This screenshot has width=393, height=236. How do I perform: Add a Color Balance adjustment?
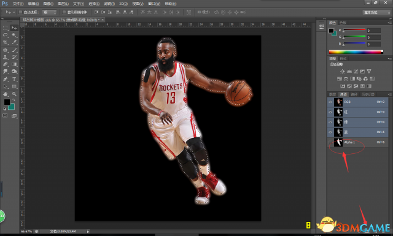pyautogui.click(x=346, y=79)
